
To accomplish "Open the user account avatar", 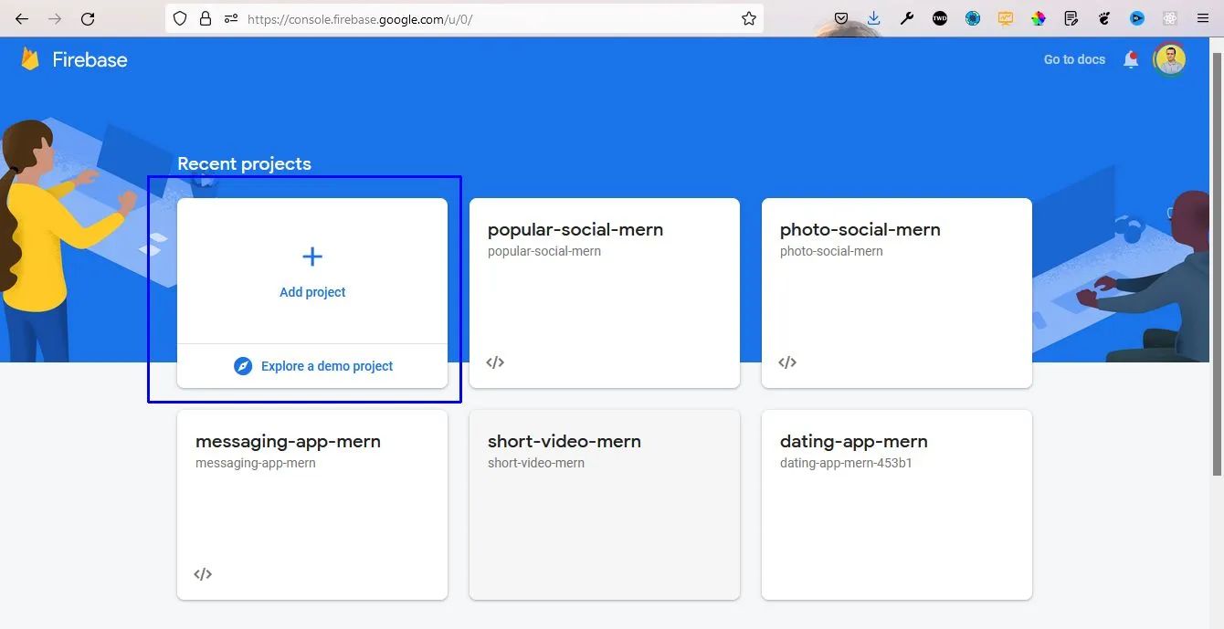I will click(x=1169, y=59).
